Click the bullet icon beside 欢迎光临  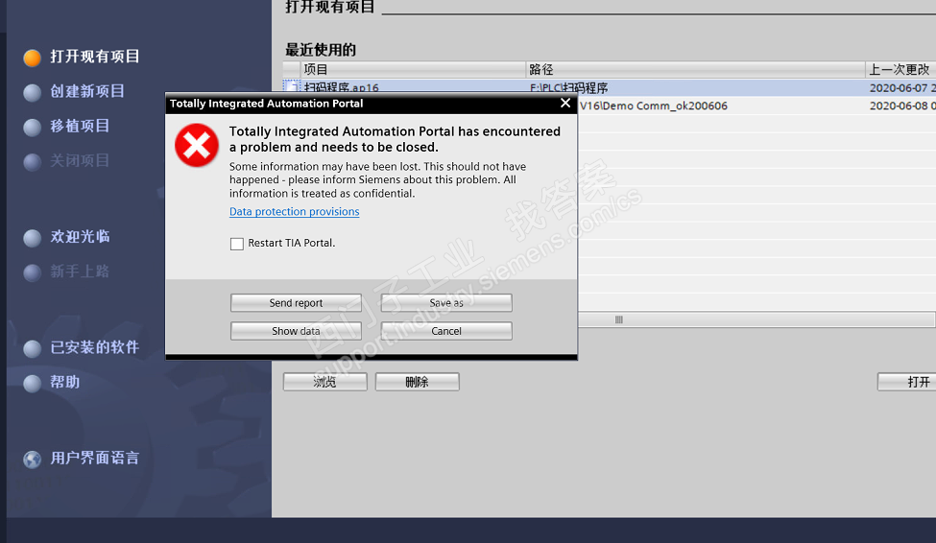point(33,238)
